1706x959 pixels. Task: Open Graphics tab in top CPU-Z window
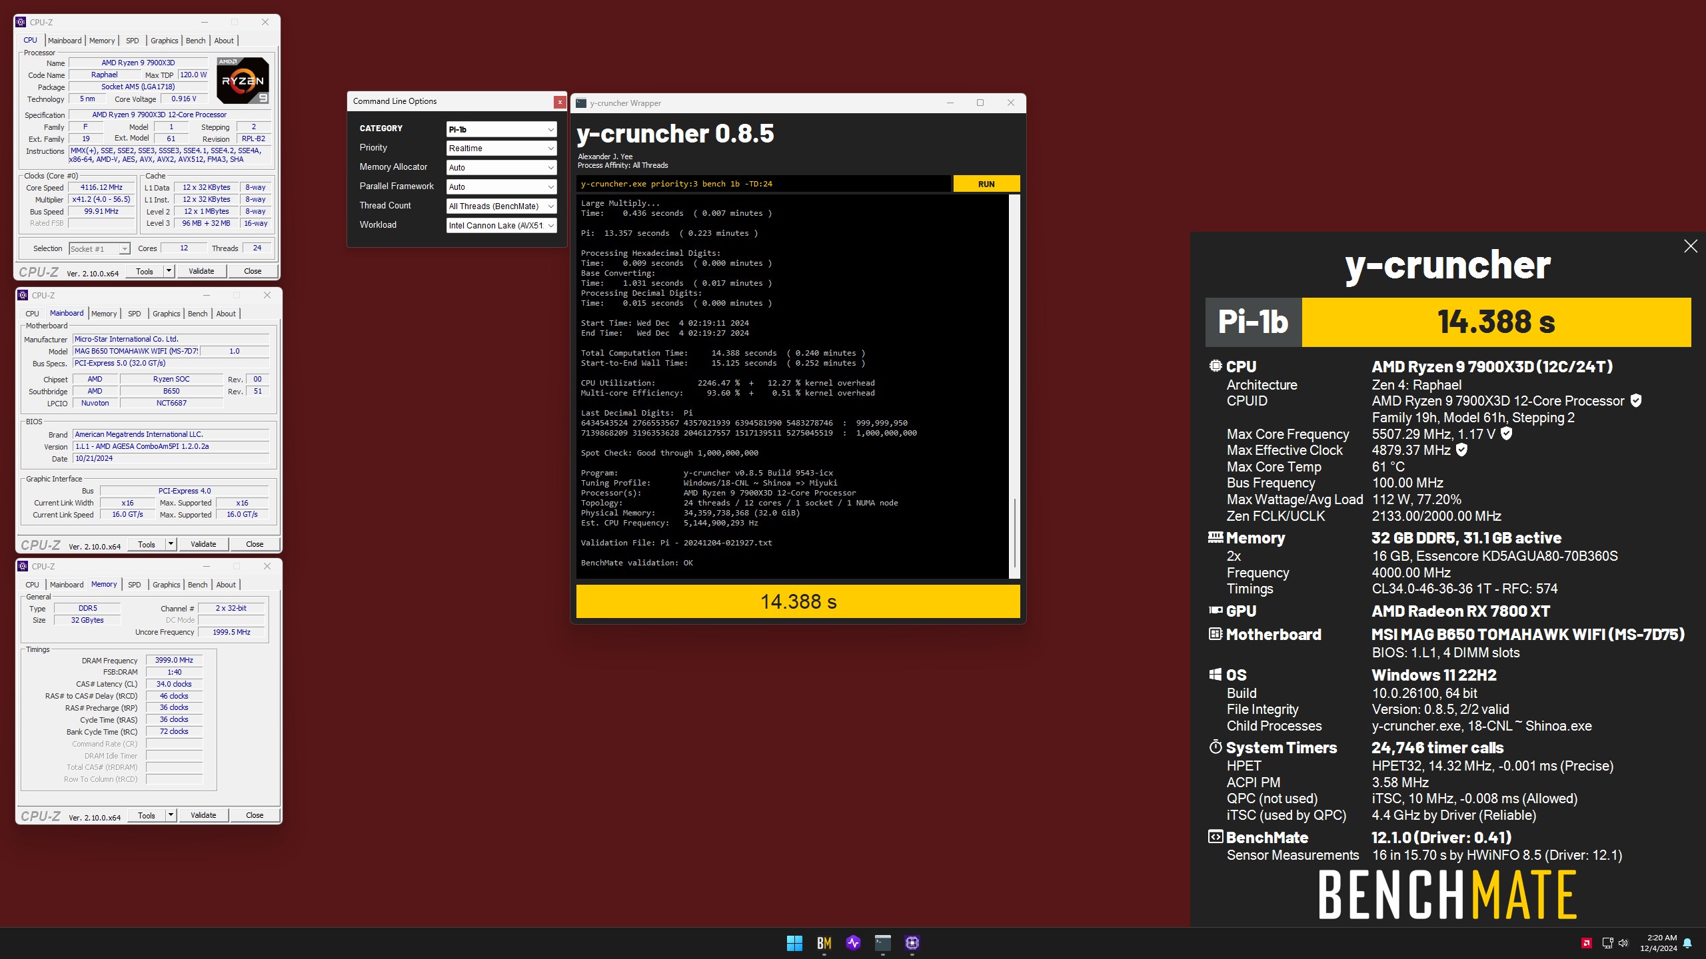coord(165,41)
